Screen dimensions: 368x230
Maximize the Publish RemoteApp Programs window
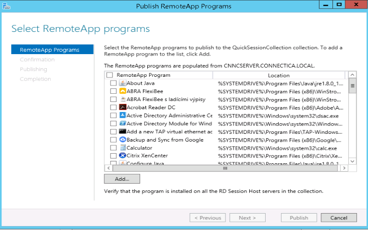pos(339,4)
